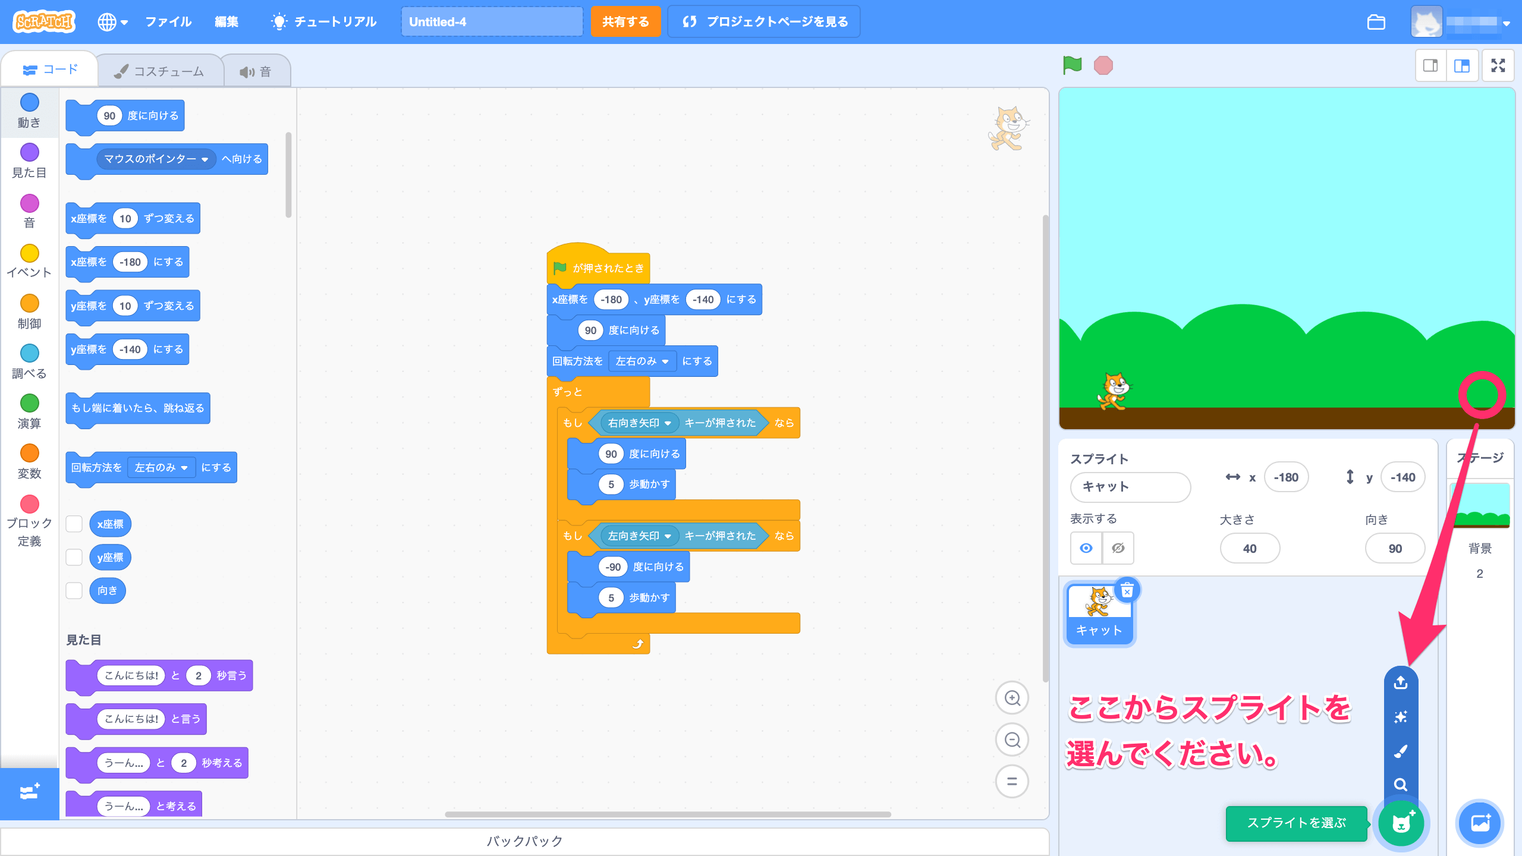This screenshot has height=856, width=1522.
Task: Switch to large stage layout
Action: pos(1461,65)
